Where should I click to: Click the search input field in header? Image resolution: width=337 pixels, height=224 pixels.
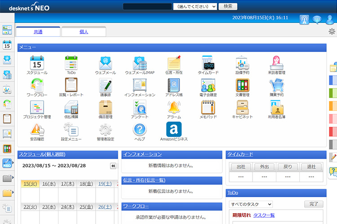(147, 7)
